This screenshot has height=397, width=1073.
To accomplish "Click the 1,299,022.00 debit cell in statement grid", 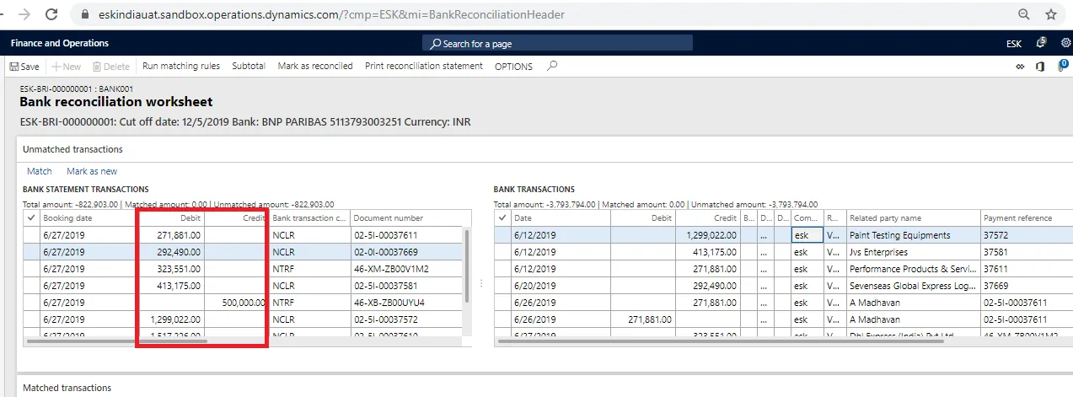I will [171, 319].
